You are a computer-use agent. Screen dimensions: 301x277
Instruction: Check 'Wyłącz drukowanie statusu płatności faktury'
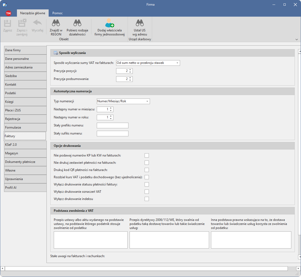(147, 184)
